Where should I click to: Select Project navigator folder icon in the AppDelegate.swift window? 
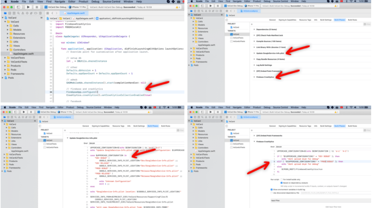[x=5, y=13]
